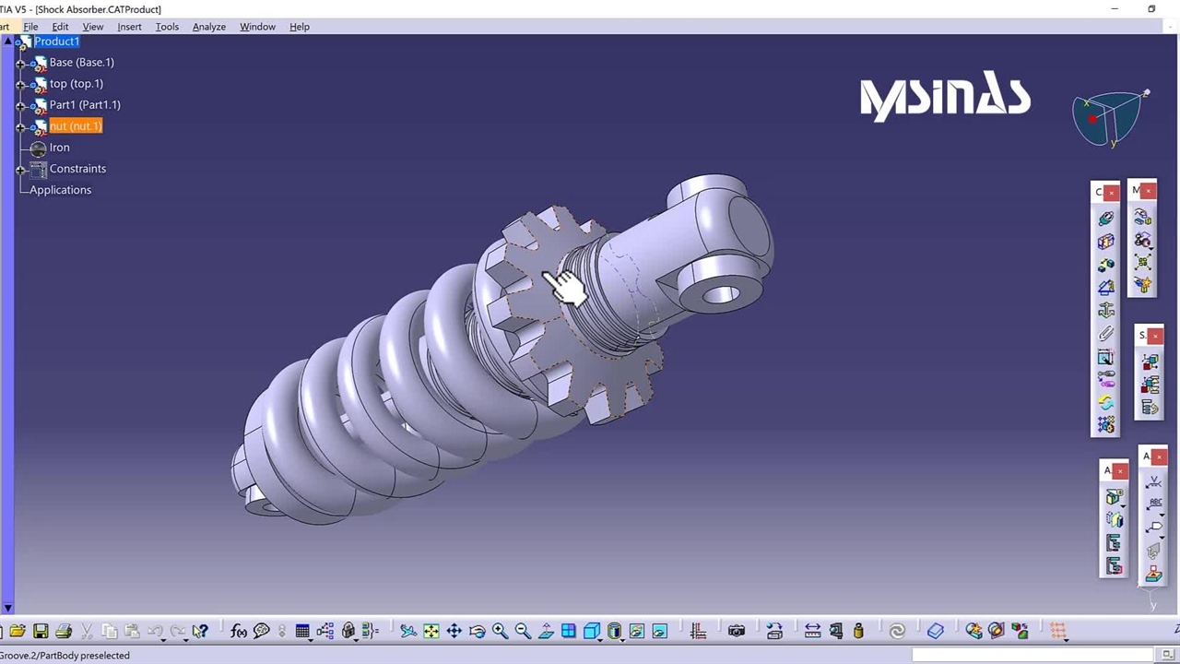
Task: Open the Analyze menu
Action: [208, 27]
